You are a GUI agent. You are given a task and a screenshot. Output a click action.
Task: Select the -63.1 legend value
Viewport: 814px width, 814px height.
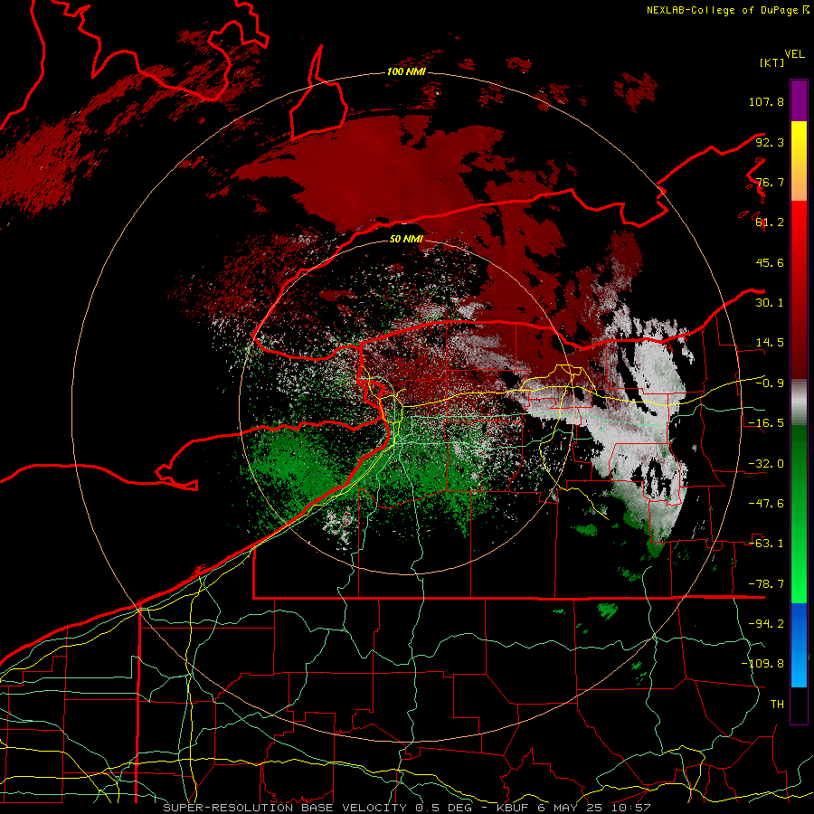click(x=766, y=544)
